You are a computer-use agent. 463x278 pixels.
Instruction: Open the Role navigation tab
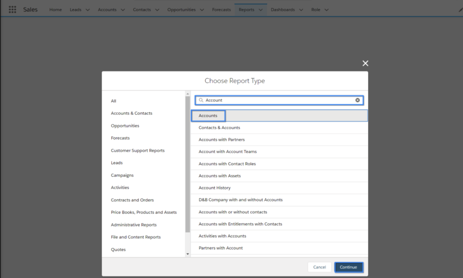tap(316, 10)
